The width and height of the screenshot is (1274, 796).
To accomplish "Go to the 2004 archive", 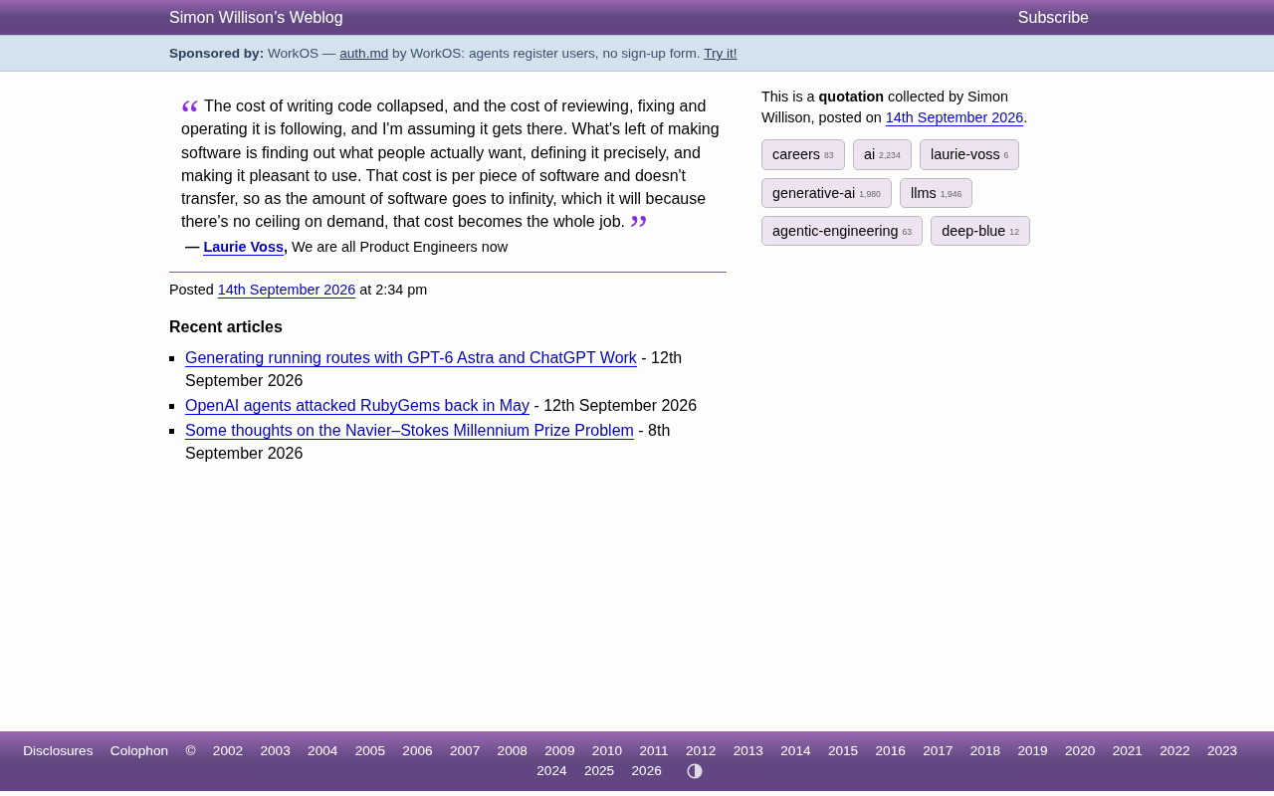I will 322,751.
